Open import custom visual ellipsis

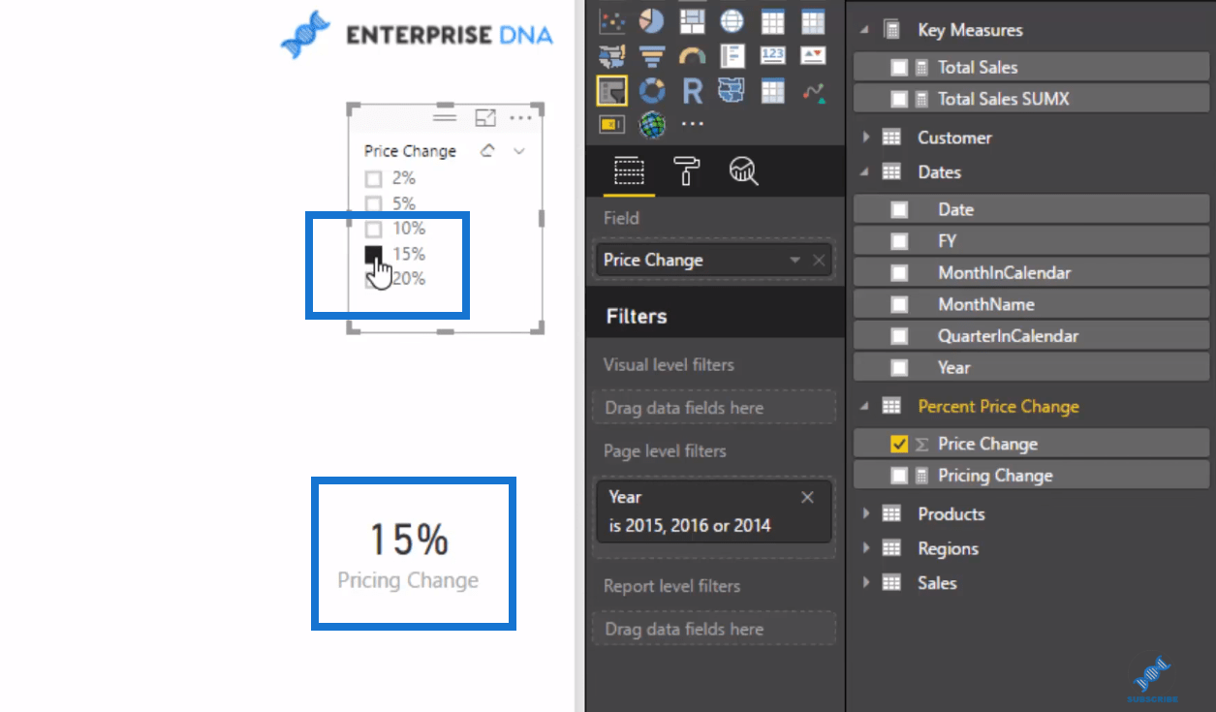692,124
